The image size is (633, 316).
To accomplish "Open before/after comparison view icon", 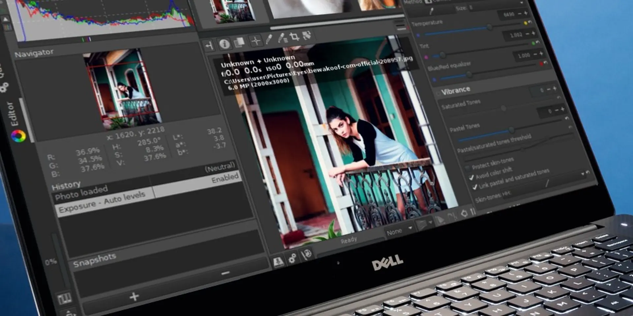I will point(240,41).
